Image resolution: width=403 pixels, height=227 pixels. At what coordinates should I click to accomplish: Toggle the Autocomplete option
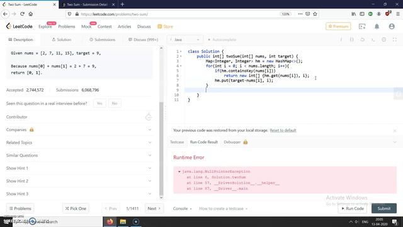[222, 40]
